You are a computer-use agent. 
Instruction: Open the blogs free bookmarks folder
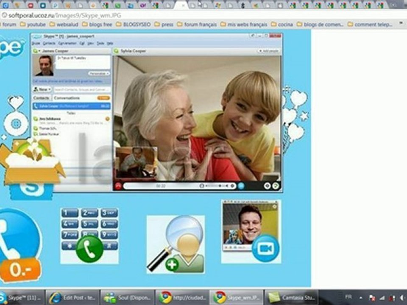[x=97, y=25]
